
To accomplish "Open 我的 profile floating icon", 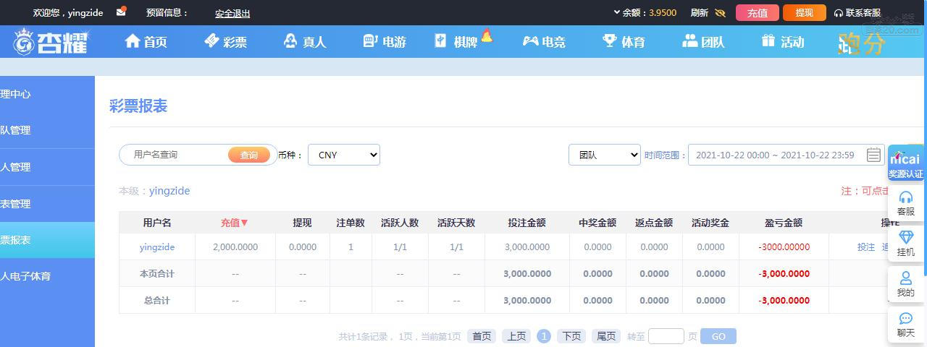I will 906,285.
